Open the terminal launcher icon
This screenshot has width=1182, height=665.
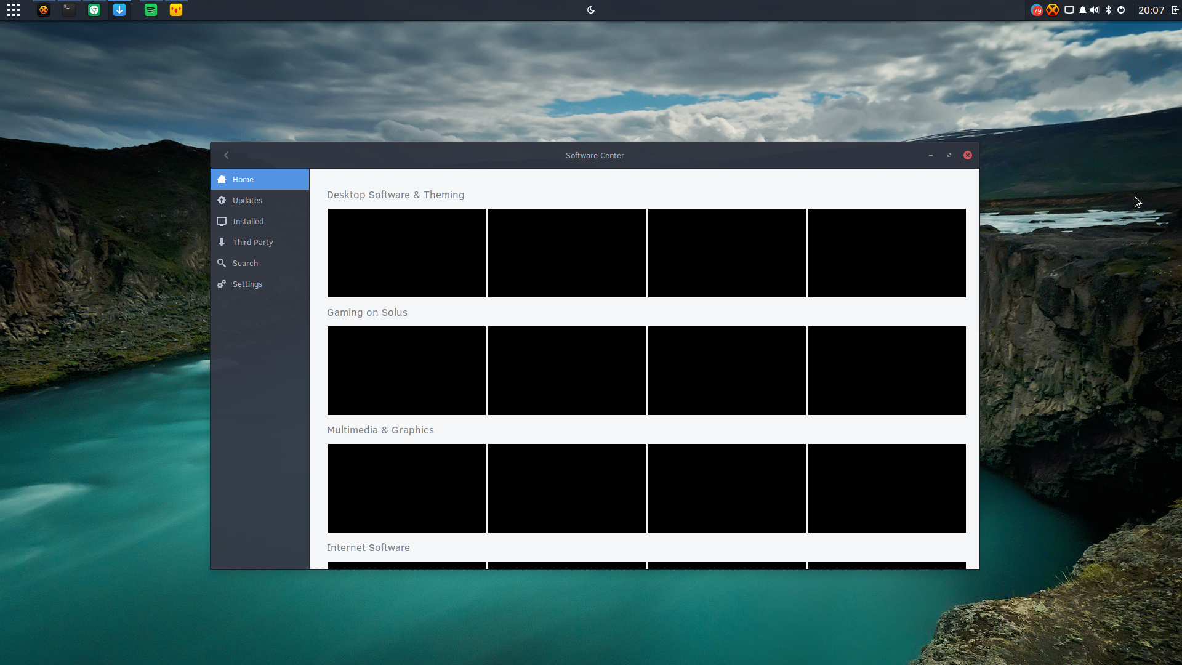pyautogui.click(x=69, y=10)
